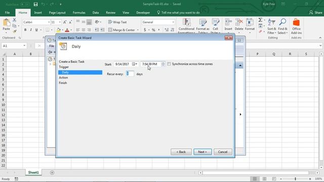Click the Orientation text angle icon

(97, 22)
